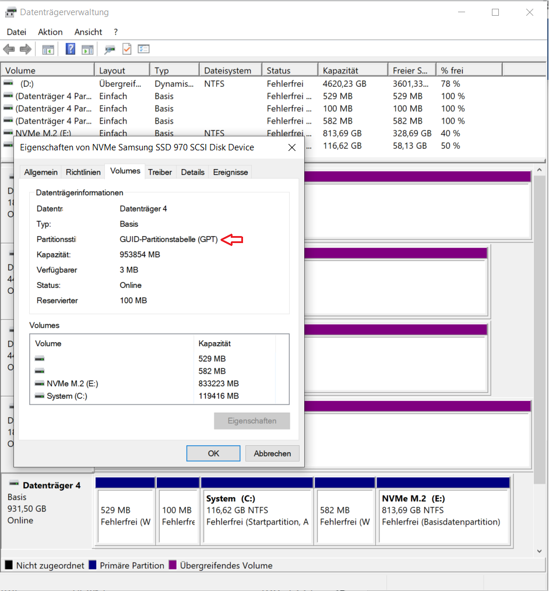Click the GUID-Partitionstabelle (GPT) value
Image resolution: width=549 pixels, height=591 pixels.
pyautogui.click(x=169, y=240)
